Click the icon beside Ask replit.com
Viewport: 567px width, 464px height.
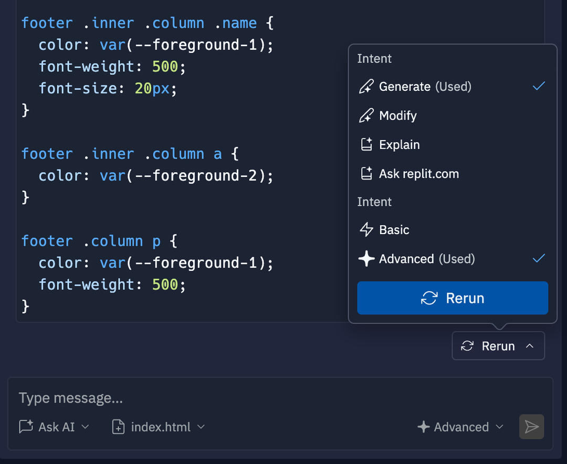click(x=366, y=173)
